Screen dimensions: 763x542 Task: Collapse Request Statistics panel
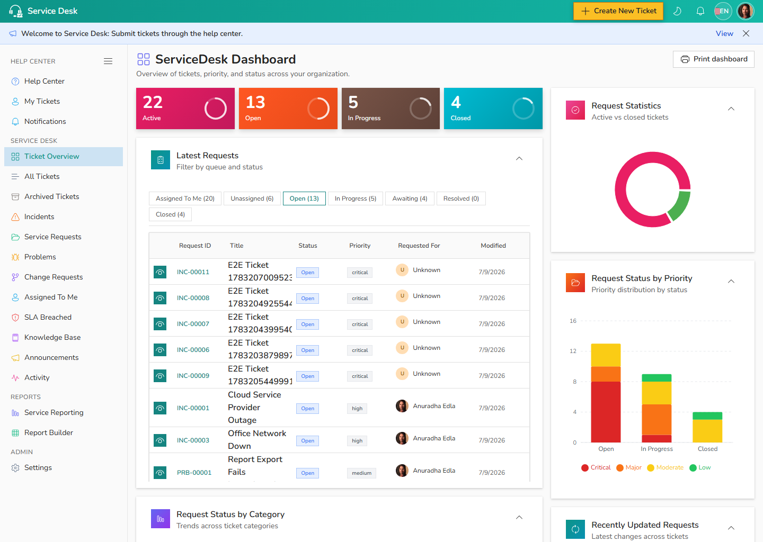pos(731,109)
